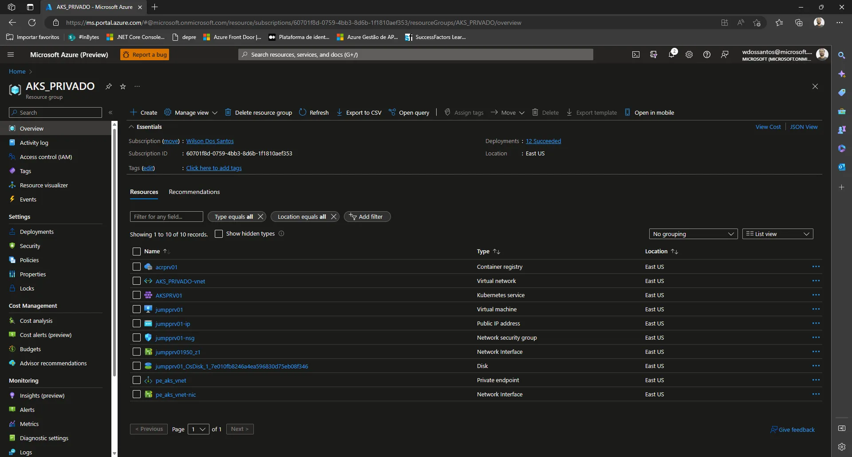Open portal settings gear icon
Image resolution: width=852 pixels, height=457 pixels.
(689, 54)
